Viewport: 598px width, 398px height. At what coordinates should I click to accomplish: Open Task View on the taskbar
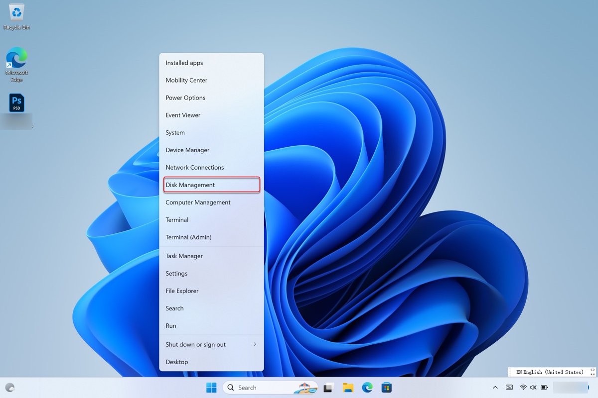tap(329, 387)
